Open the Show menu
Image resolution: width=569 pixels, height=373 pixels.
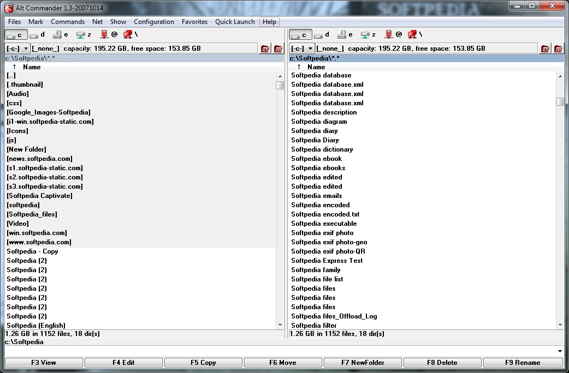click(118, 22)
